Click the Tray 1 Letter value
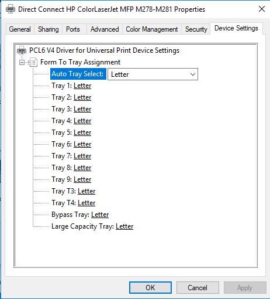Image resolution: width=270 pixels, height=299 pixels. [82, 86]
